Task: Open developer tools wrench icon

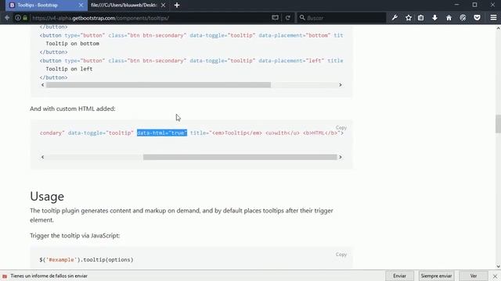Action: (395, 18)
